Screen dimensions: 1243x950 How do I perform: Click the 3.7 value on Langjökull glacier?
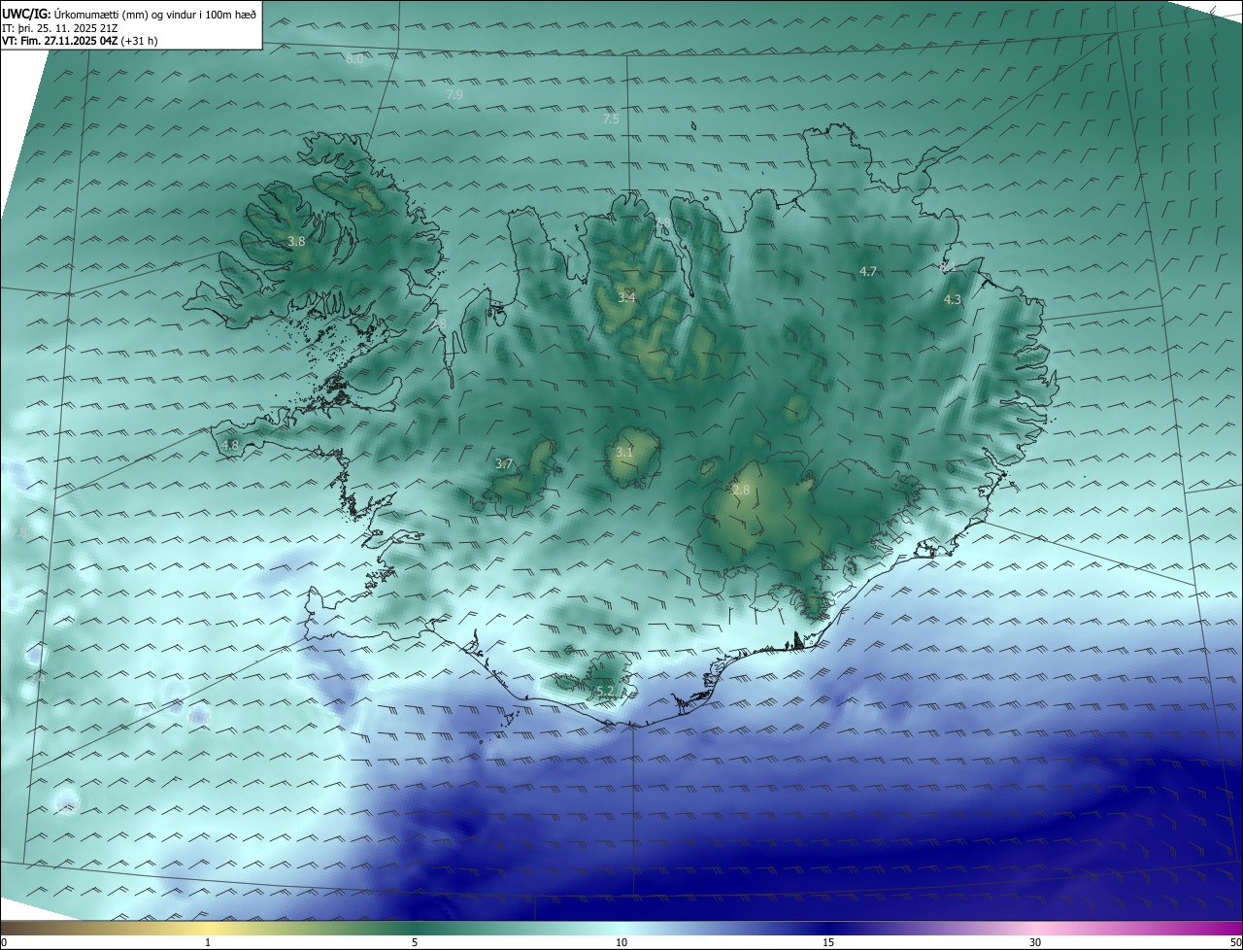coord(503,464)
